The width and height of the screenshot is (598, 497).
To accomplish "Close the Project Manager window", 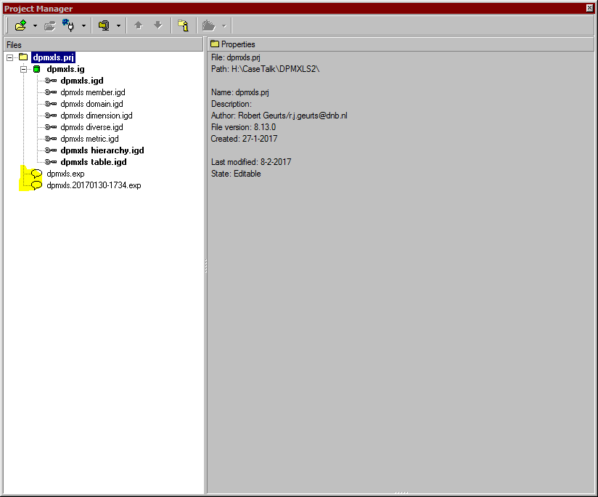I will [x=590, y=8].
